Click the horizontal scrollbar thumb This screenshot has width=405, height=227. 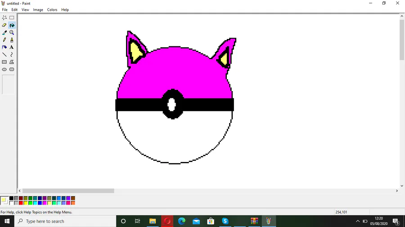click(68, 191)
